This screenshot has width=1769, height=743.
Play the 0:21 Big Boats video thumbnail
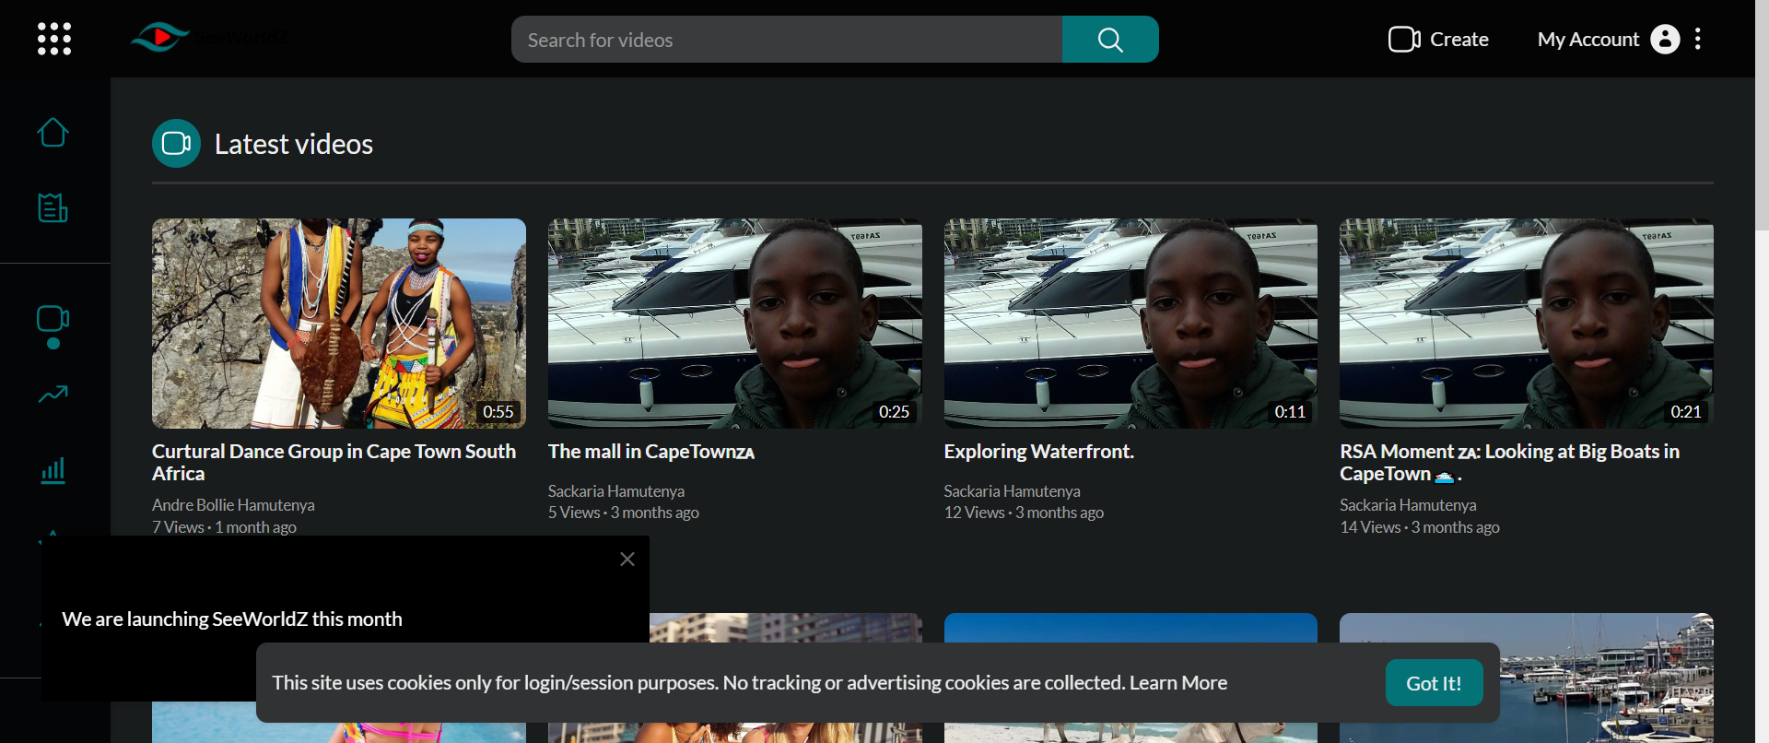(x=1527, y=324)
